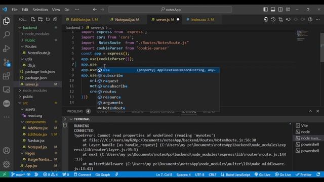
Task: Collapse the src folder
Action: click(25, 103)
